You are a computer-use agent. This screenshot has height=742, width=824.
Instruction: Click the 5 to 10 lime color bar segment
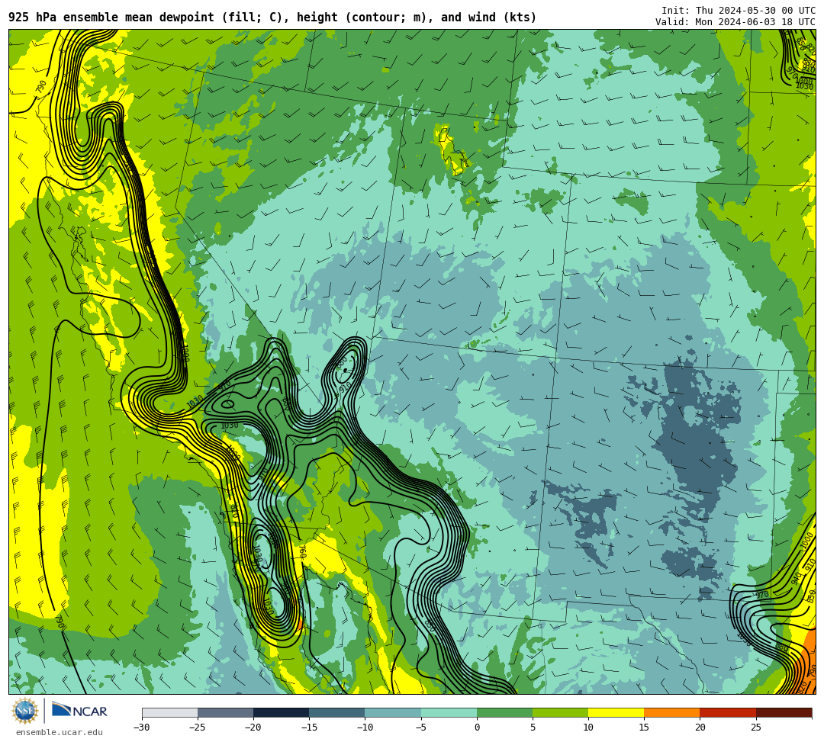pos(560,712)
